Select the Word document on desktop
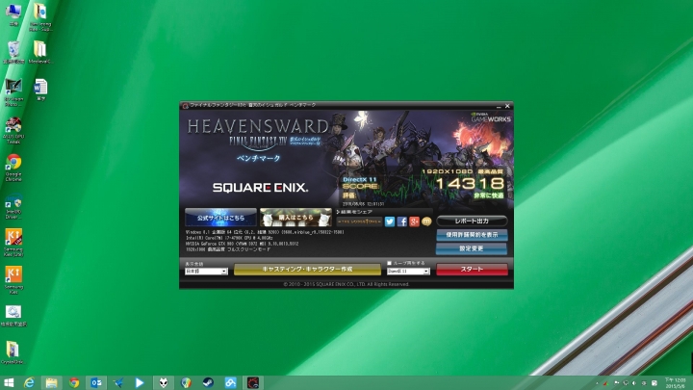Viewport: 693px width, 390px height. tap(40, 90)
